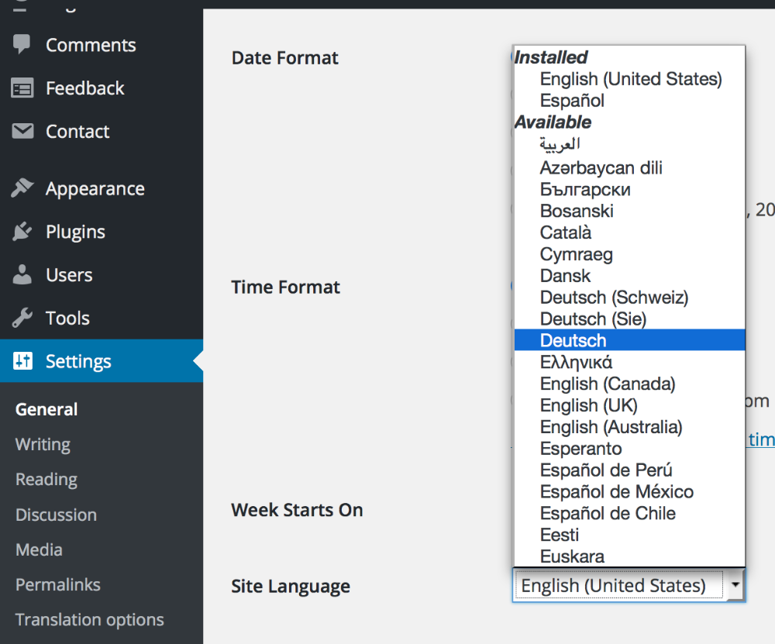Open the Contact menu item
Image resolution: width=775 pixels, height=644 pixels.
point(102,132)
